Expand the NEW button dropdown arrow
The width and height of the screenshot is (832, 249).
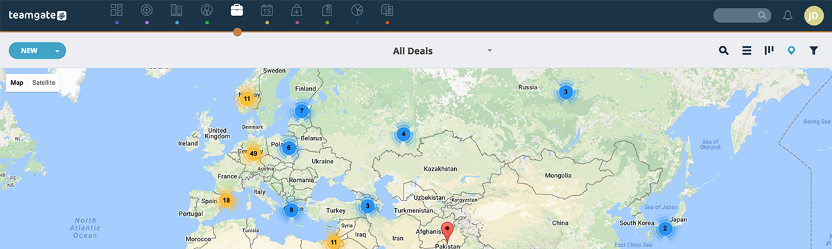tap(58, 50)
